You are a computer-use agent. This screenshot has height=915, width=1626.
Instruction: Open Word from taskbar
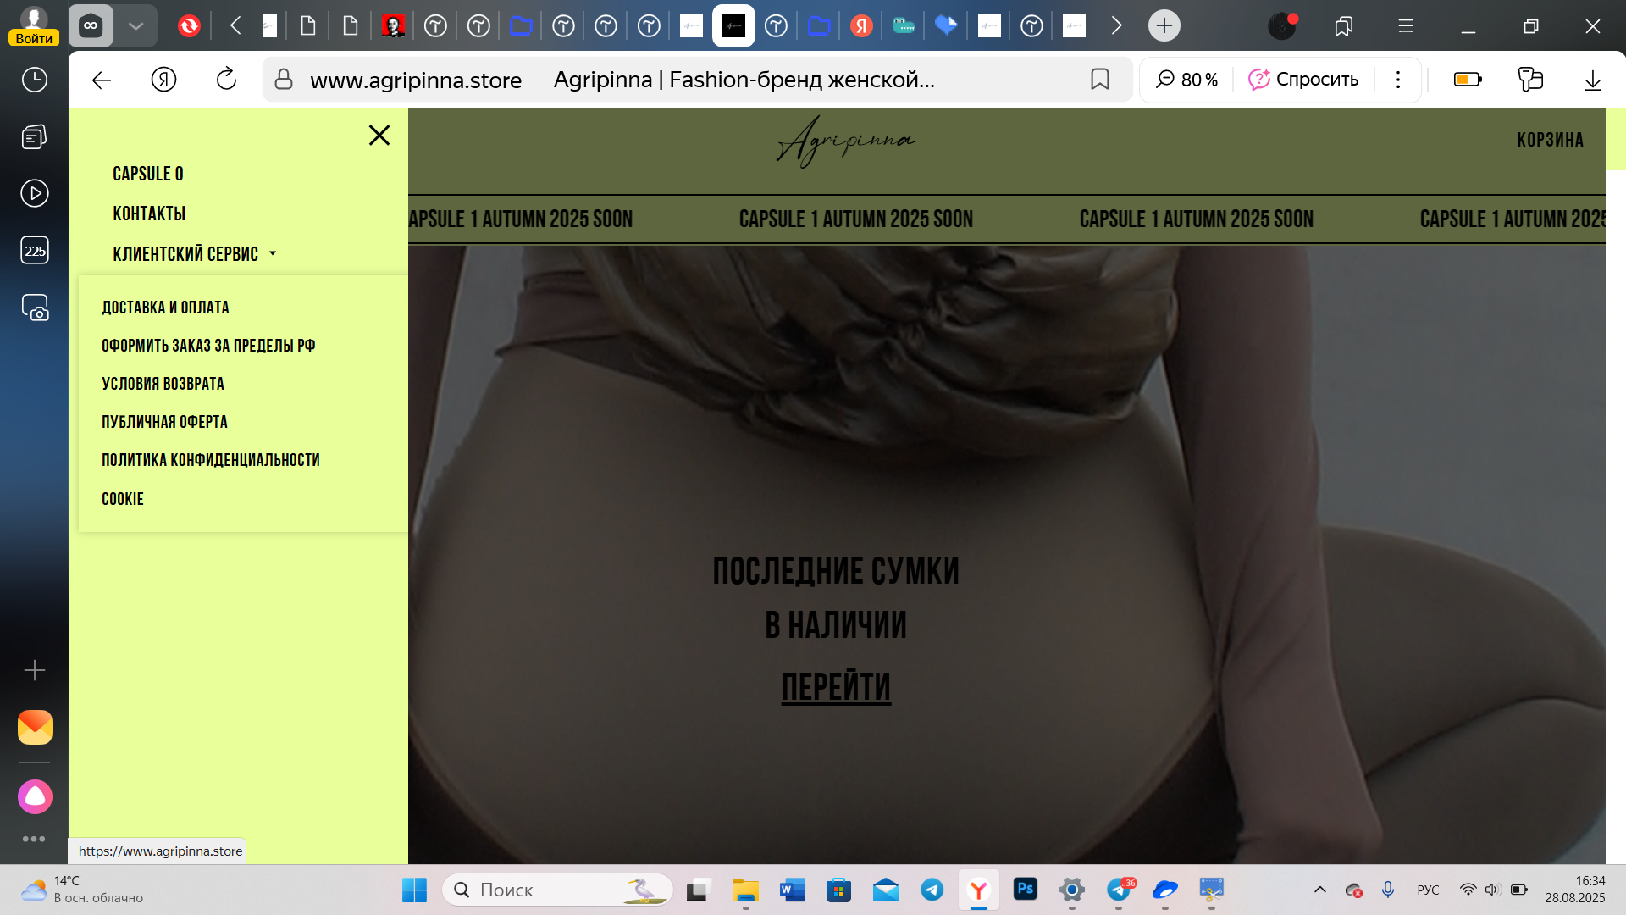(792, 890)
